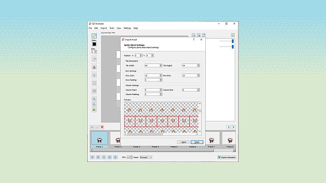Move frame left with the left arrow button
326x183 pixels.
pyautogui.click(x=228, y=127)
